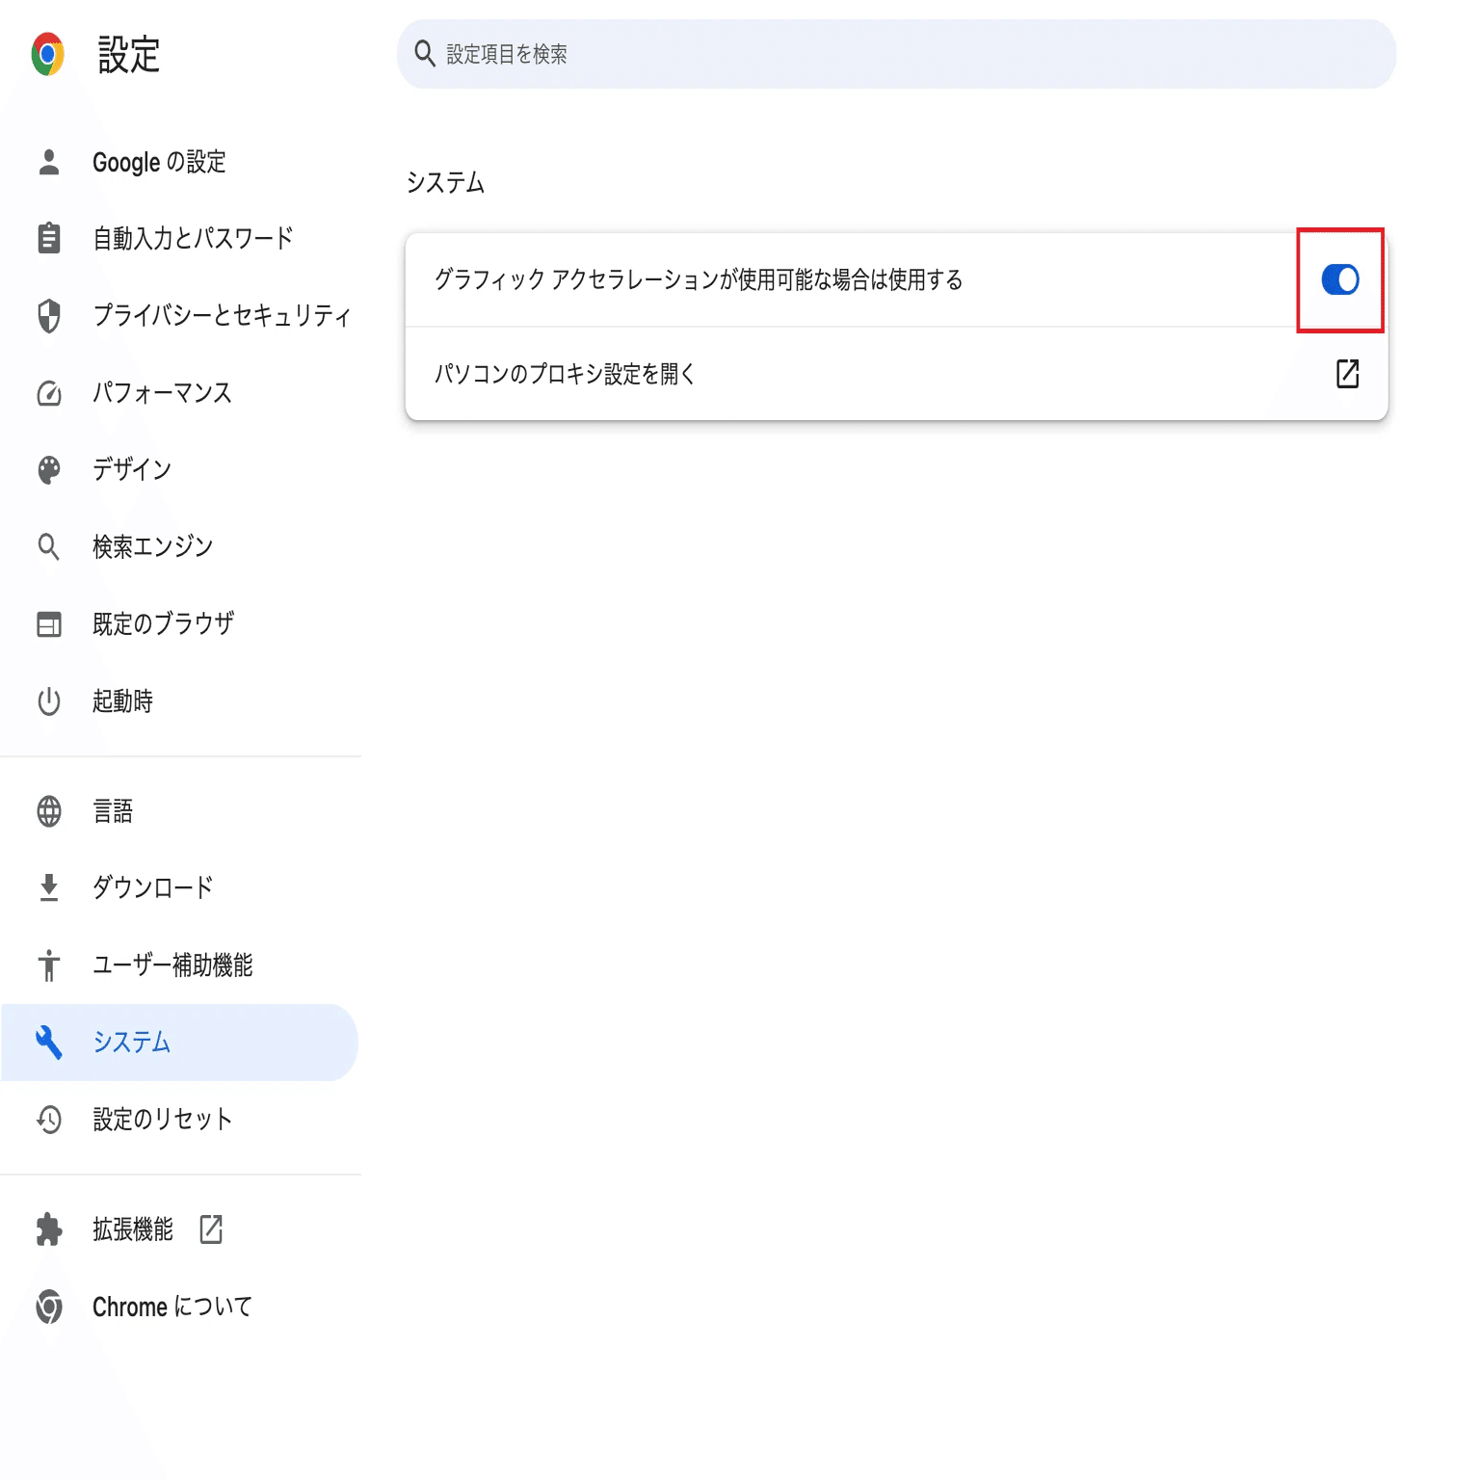This screenshot has height=1480, width=1480.
Task: Click the デザイン palette icon
Action: [49, 469]
